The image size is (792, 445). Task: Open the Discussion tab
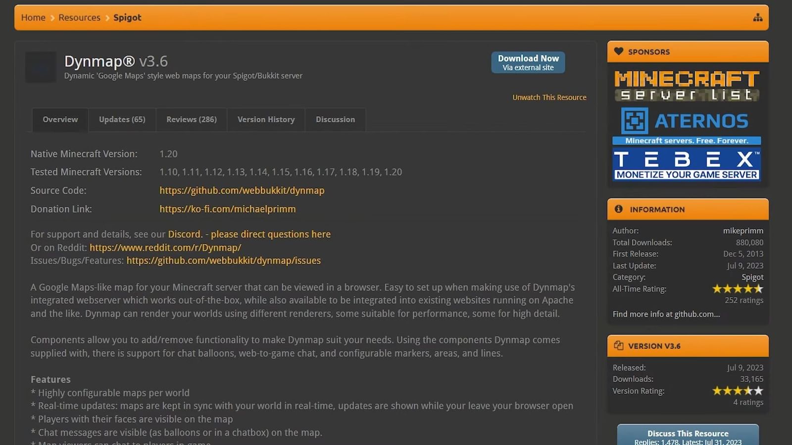335,120
